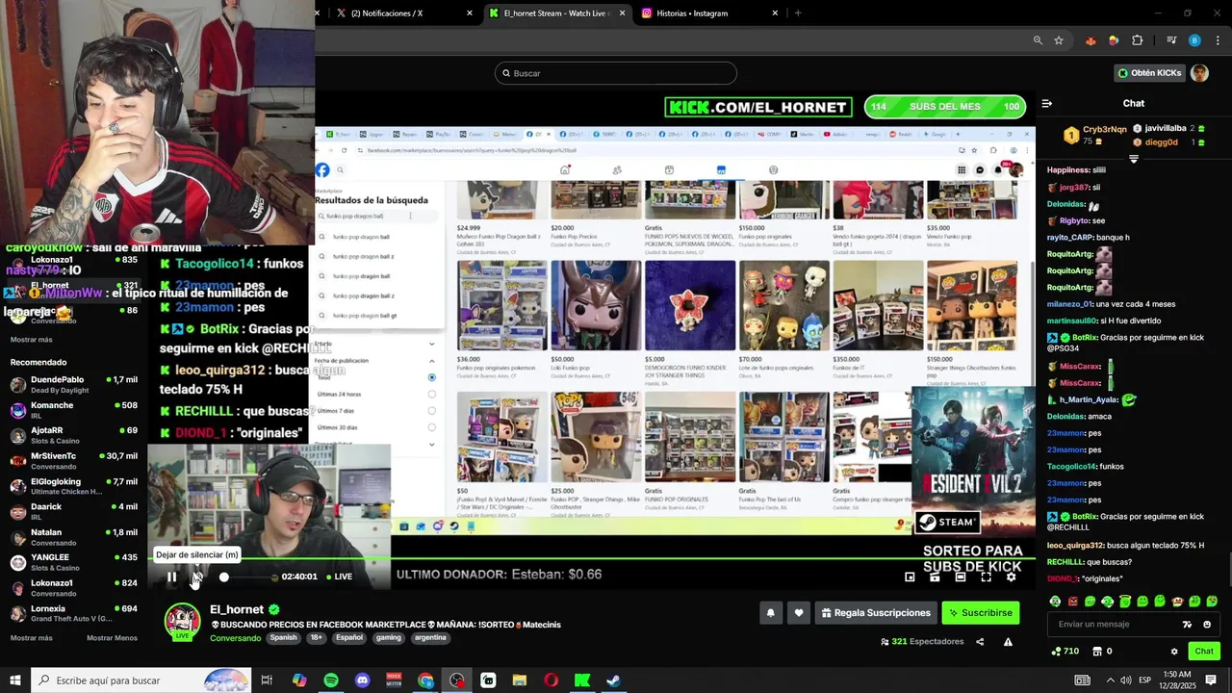Screen dimensions: 1232x693
Task: Click Mostrar más under Recomendado
Action: (x=32, y=638)
